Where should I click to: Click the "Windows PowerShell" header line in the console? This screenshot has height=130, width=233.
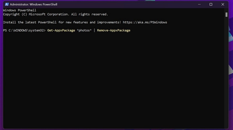(20, 10)
